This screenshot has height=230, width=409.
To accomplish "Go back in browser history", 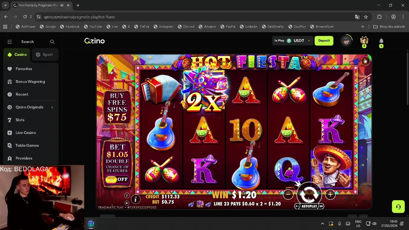I will coord(6,17).
